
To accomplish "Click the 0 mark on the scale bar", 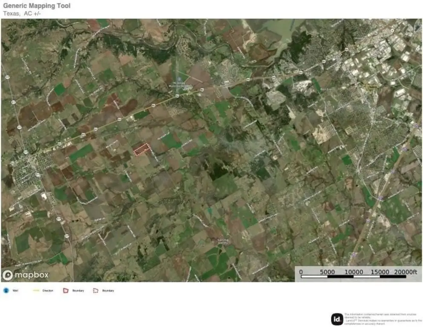I will (301, 272).
